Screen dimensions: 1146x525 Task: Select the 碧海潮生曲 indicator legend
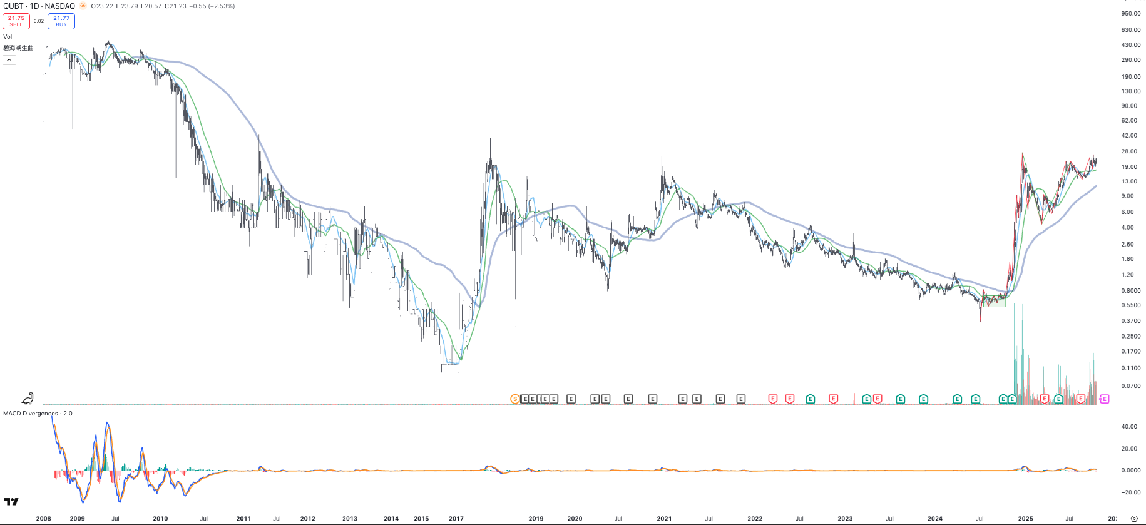coord(19,48)
